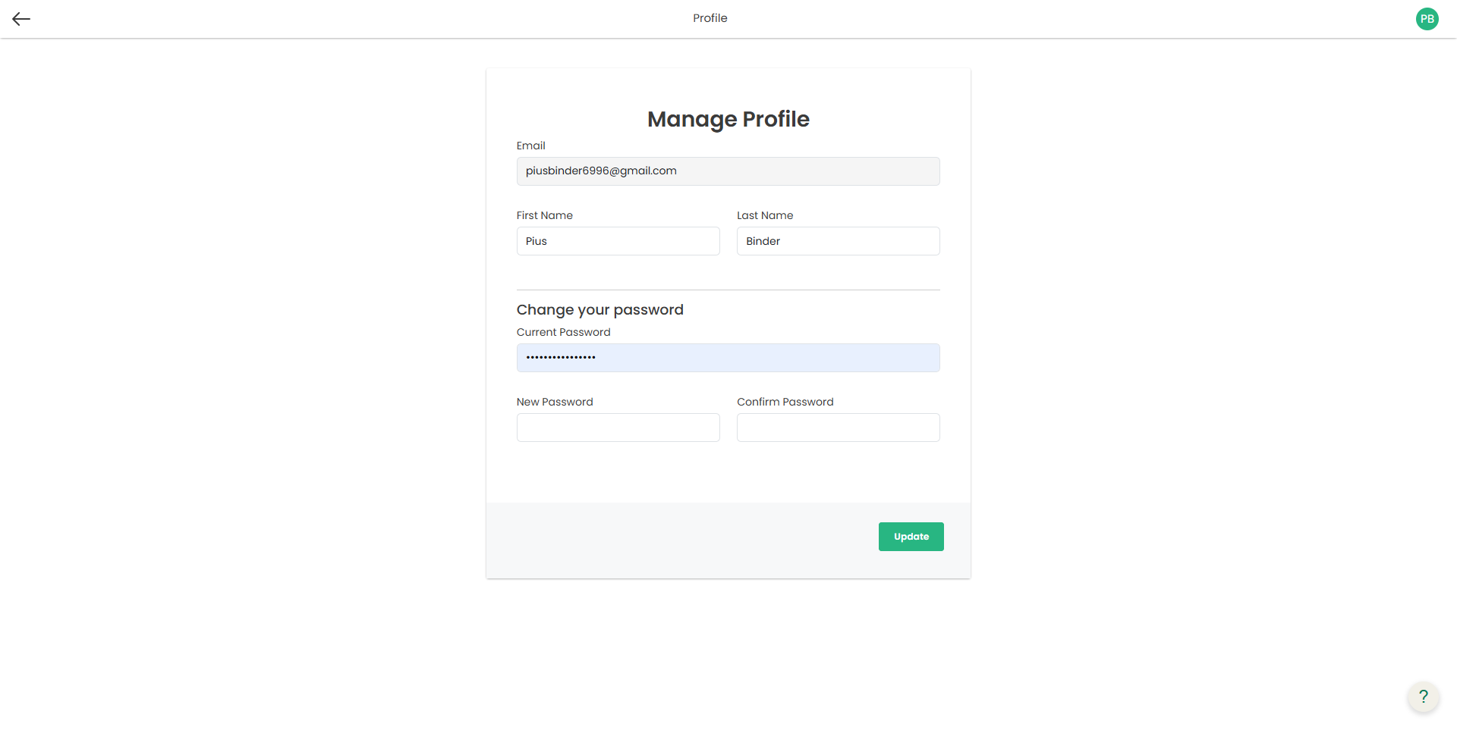Click the Last Name label

(765, 215)
